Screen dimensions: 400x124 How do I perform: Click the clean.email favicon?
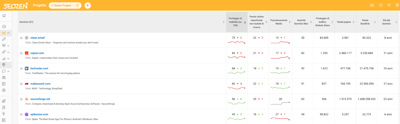click(x=26, y=38)
